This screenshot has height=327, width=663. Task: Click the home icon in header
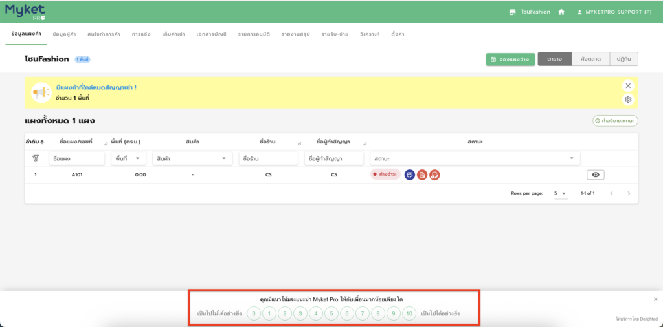point(561,12)
